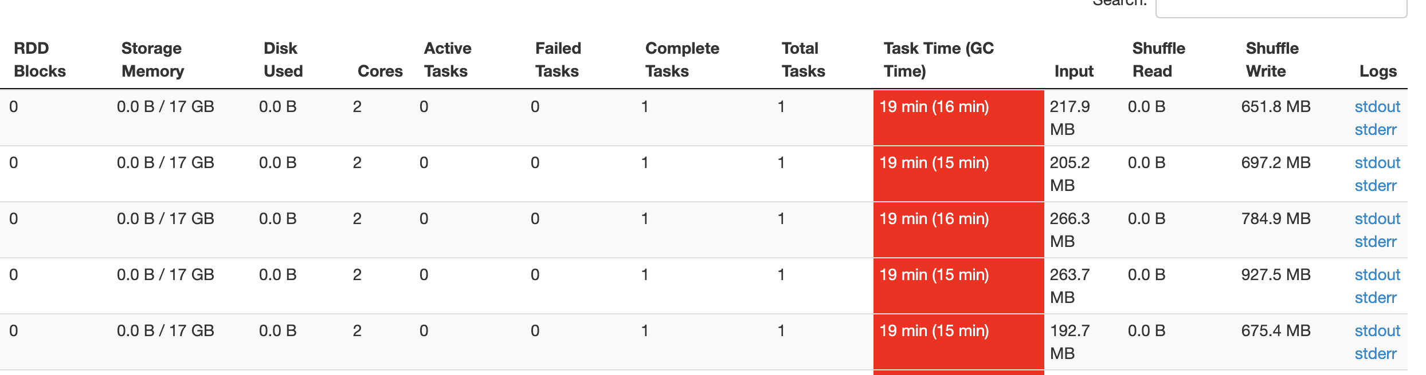
Task: View stderr for 784.9 MB shuffle write row
Action: 1375,242
